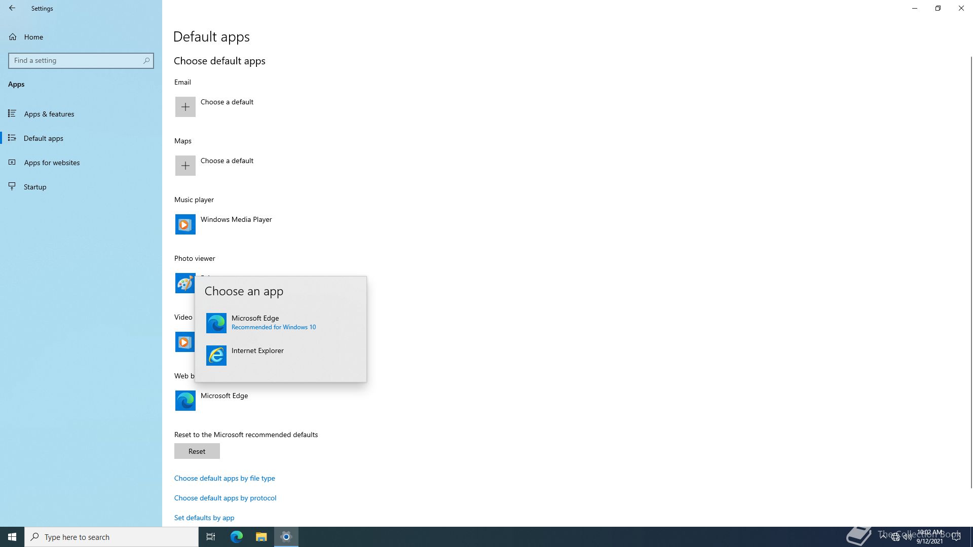This screenshot has height=547, width=973.
Task: Open Choose default apps by protocol
Action: tap(226, 498)
